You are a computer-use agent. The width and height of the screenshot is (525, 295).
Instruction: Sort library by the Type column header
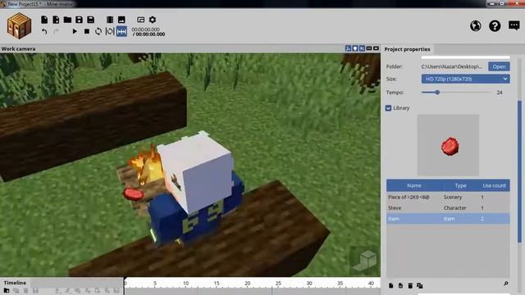[x=460, y=186]
